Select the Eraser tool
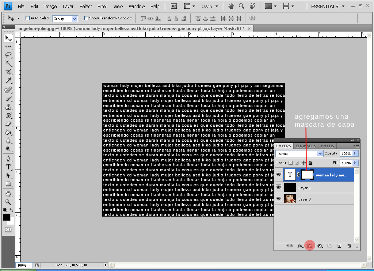The height and width of the screenshot is (271, 374). point(8,123)
